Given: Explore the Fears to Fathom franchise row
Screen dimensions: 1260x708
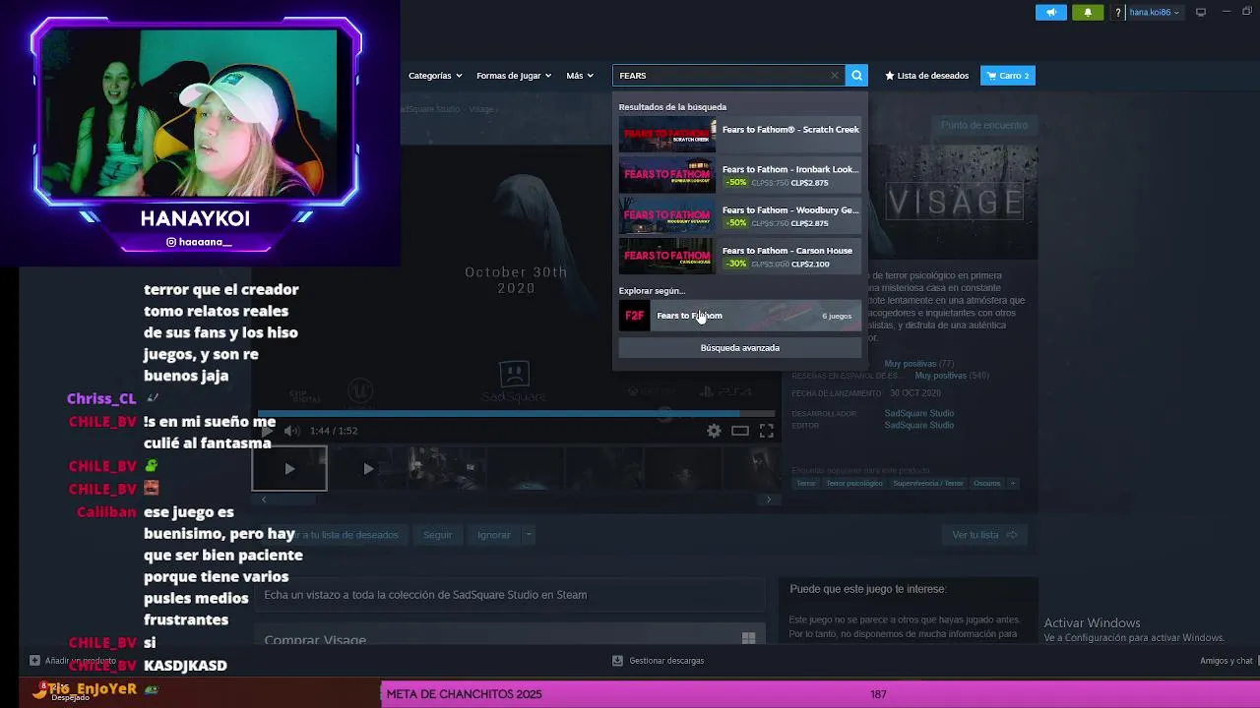Looking at the screenshot, I should click(740, 316).
